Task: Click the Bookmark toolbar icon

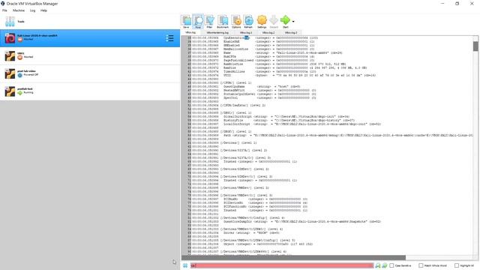Action: (x=223, y=20)
